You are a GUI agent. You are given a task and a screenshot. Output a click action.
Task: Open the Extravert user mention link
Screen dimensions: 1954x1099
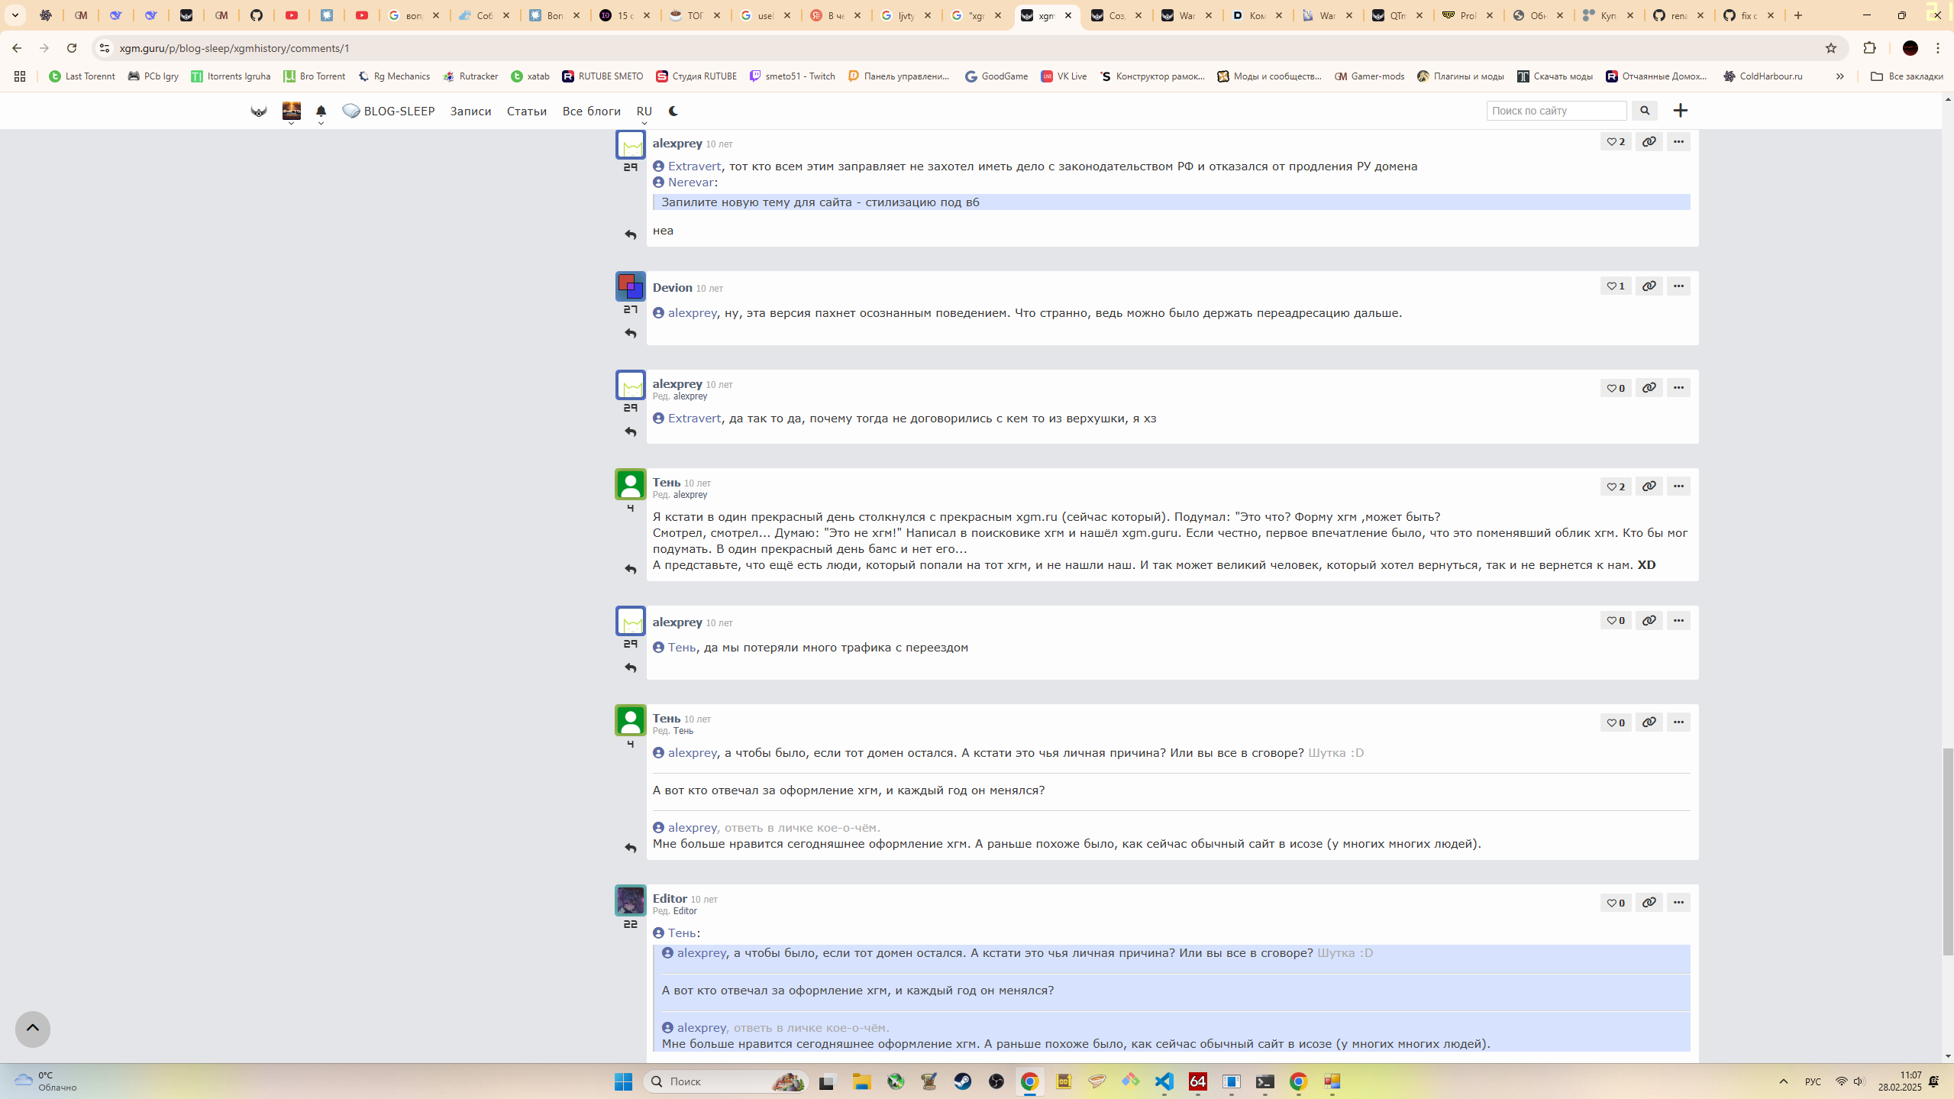click(x=693, y=166)
